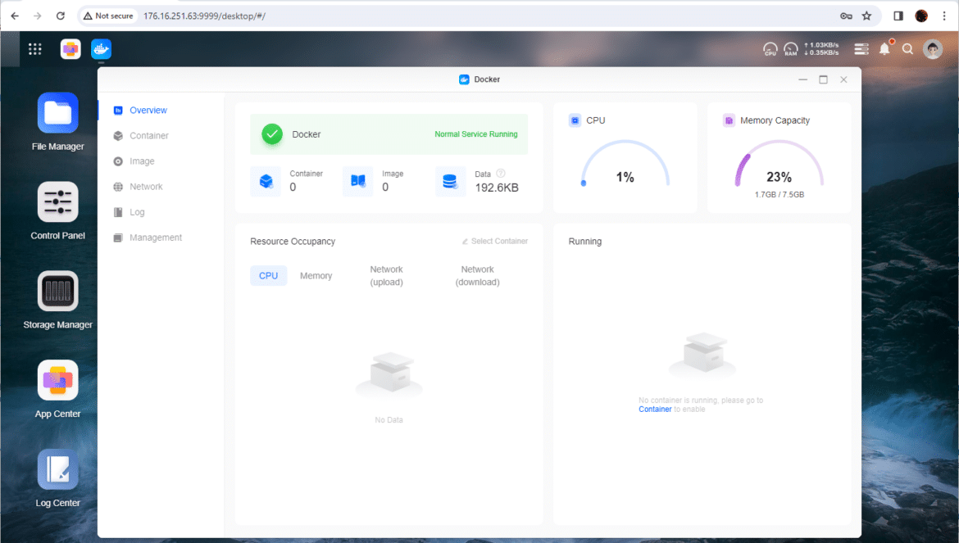Image resolution: width=959 pixels, height=543 pixels.
Task: Close the Docker window
Action: (843, 79)
